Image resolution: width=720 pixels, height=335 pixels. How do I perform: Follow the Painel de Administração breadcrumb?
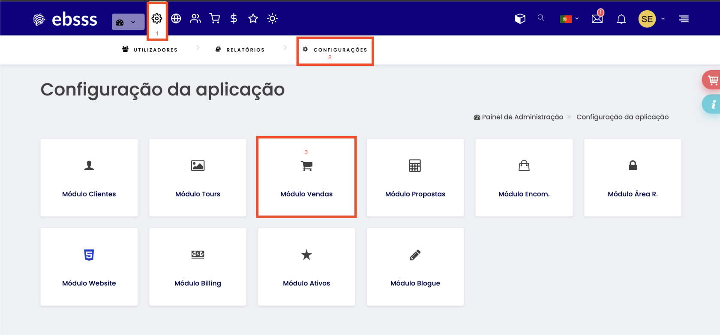pyautogui.click(x=518, y=117)
